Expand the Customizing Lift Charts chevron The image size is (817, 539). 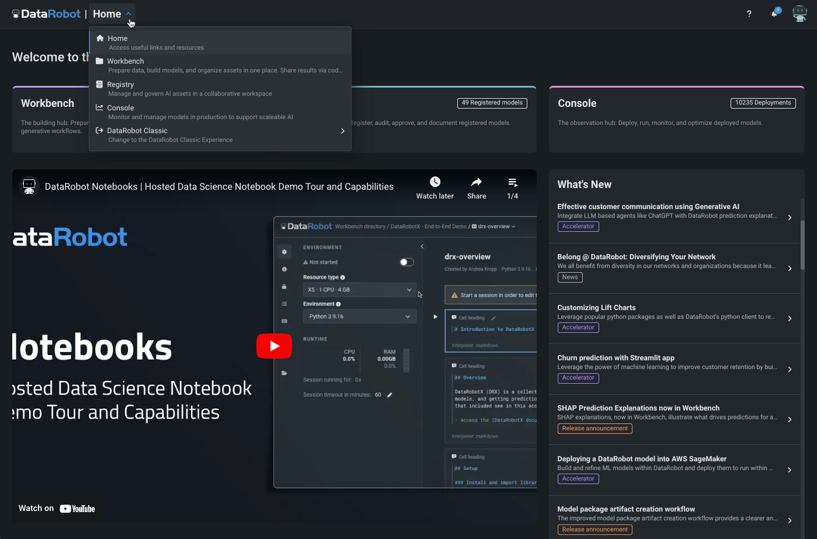click(790, 319)
